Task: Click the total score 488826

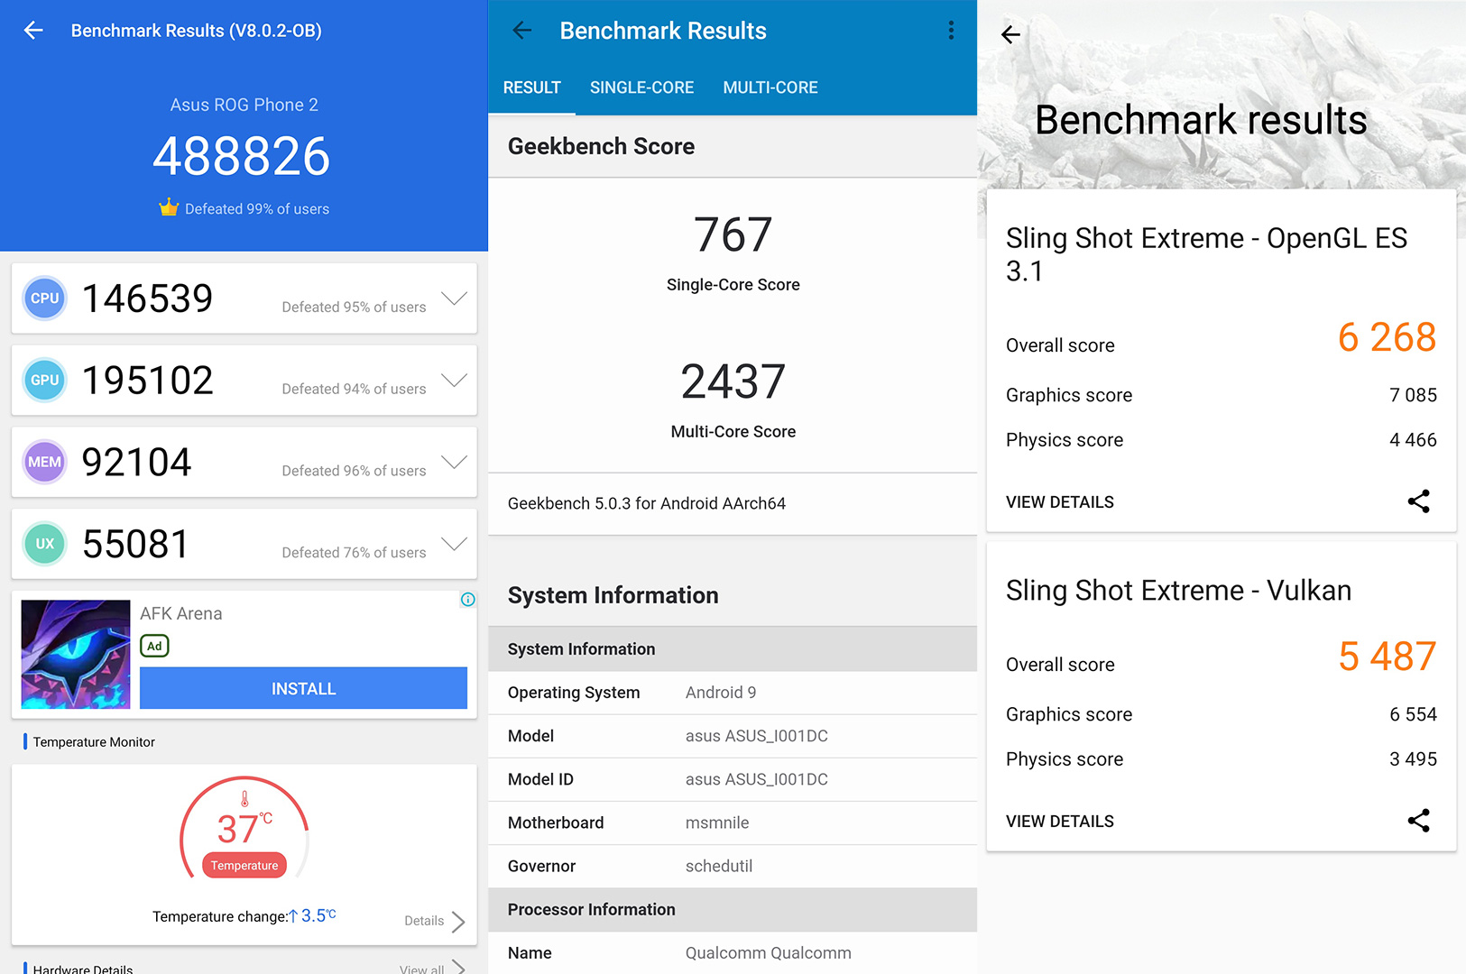Action: 242,157
